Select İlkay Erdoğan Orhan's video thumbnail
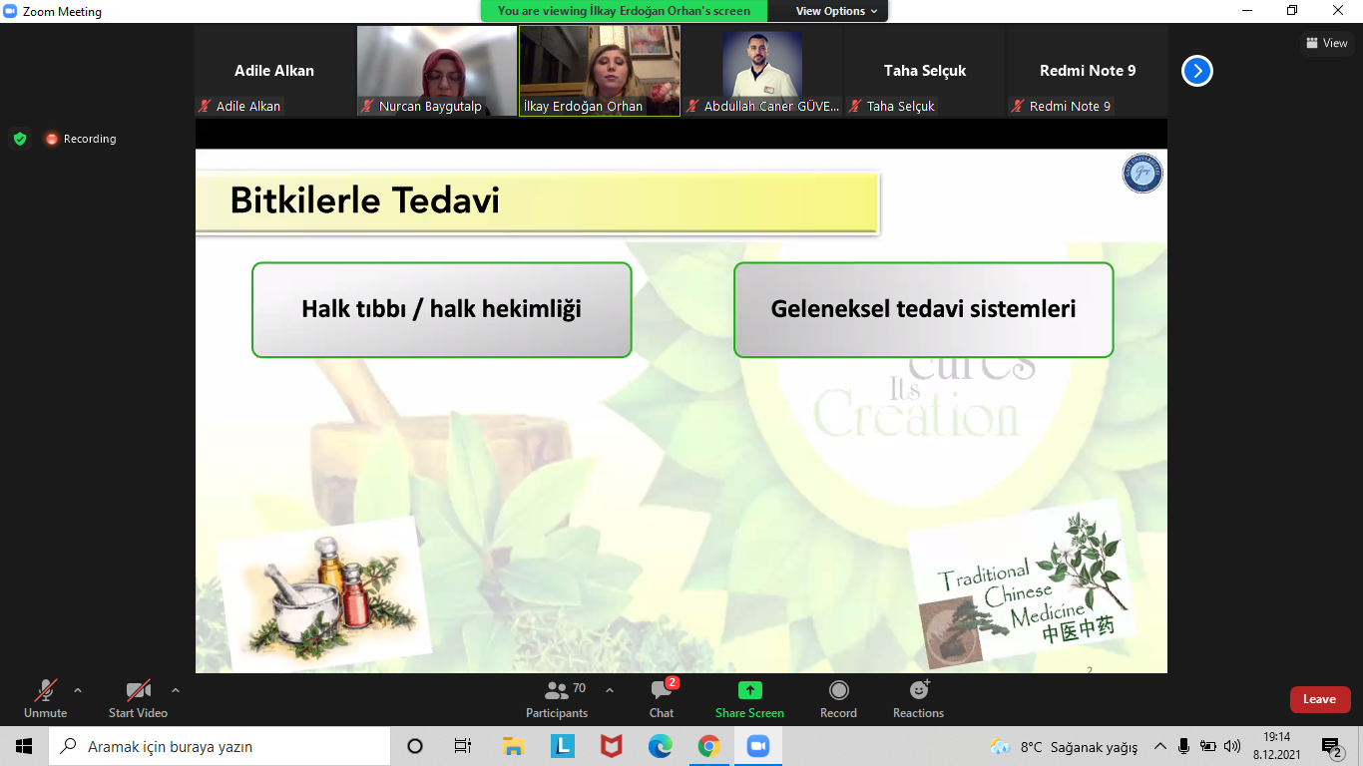This screenshot has height=766, width=1363. tap(600, 71)
